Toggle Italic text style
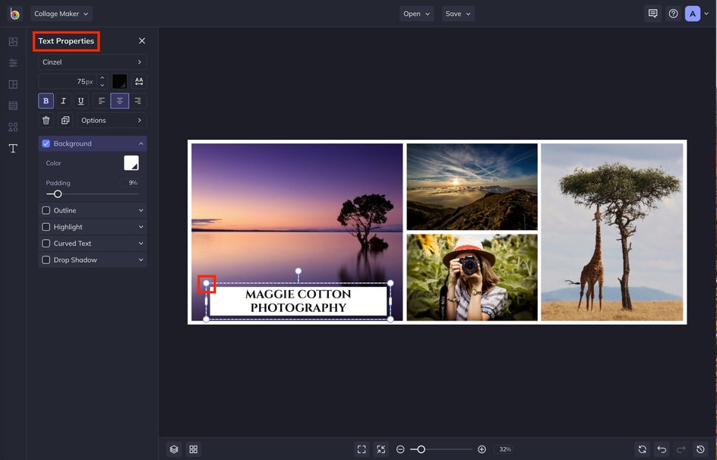Image resolution: width=717 pixels, height=460 pixels. (64, 101)
